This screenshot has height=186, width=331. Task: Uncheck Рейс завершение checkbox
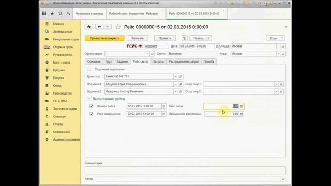tap(91, 114)
